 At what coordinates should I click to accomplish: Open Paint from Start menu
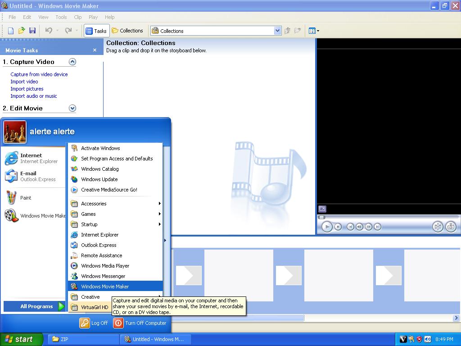[34, 198]
